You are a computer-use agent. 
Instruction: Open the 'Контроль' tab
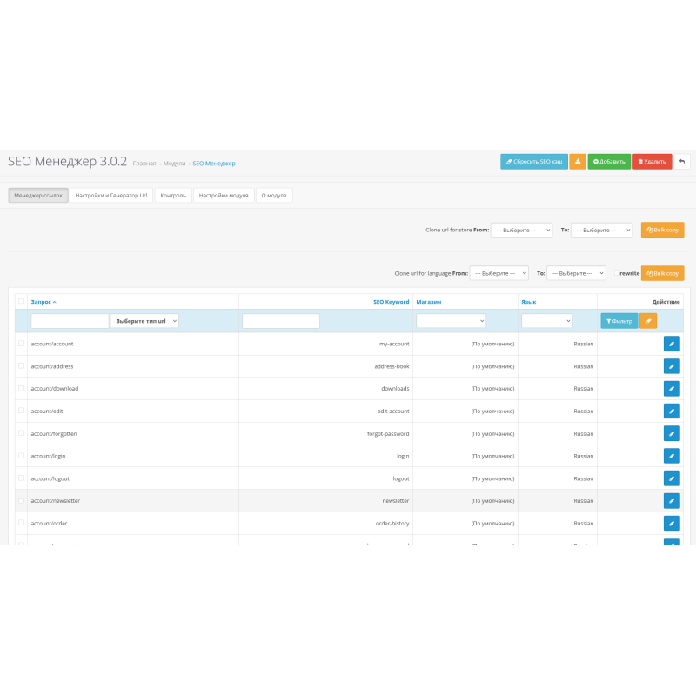(x=173, y=196)
